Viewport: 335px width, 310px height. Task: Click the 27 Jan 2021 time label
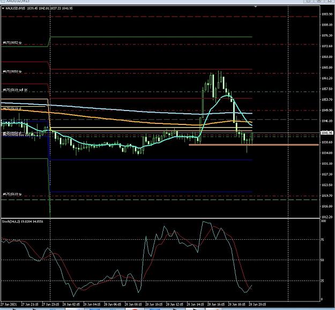click(x=8, y=304)
